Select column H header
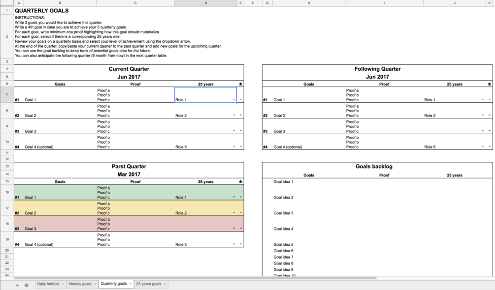The width and height of the screenshot is (495, 290). (x=309, y=3)
